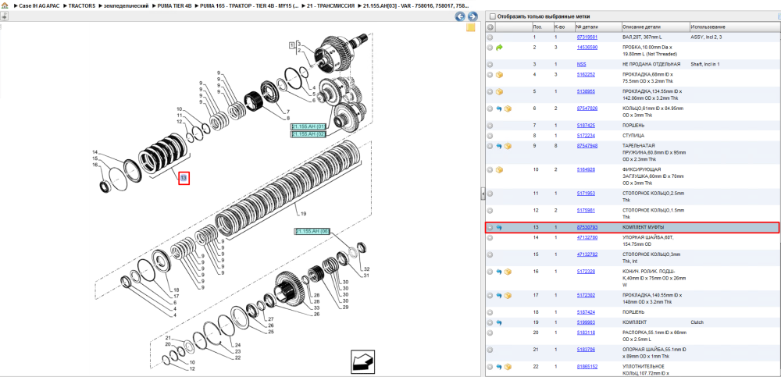
Task: Click the blue arrow icon for part 87530793
Action: tap(499, 228)
